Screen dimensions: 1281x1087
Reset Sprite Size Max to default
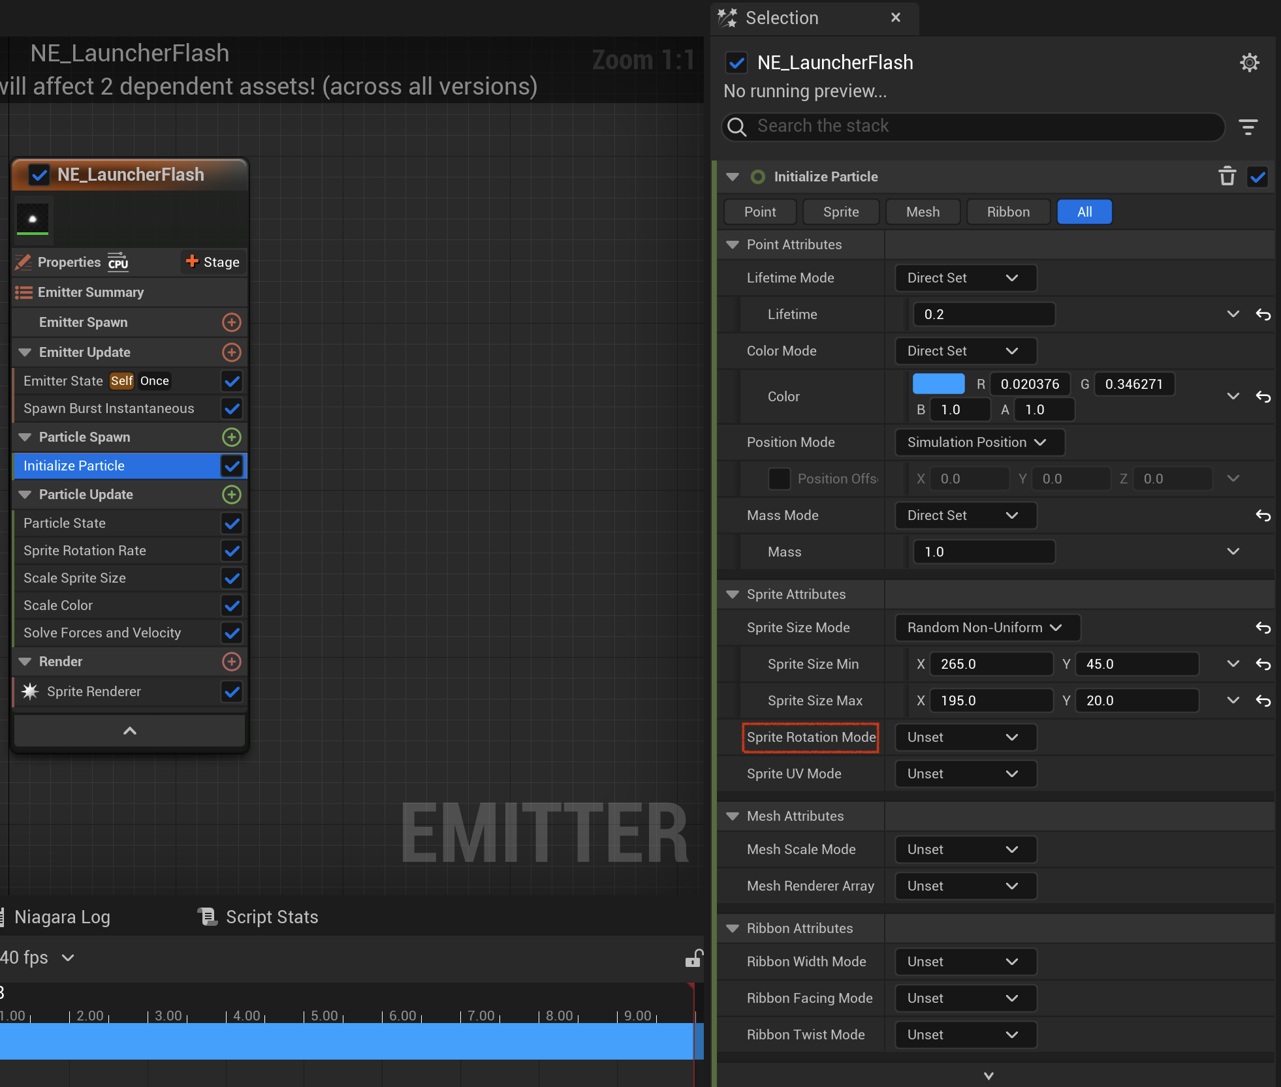click(1263, 701)
